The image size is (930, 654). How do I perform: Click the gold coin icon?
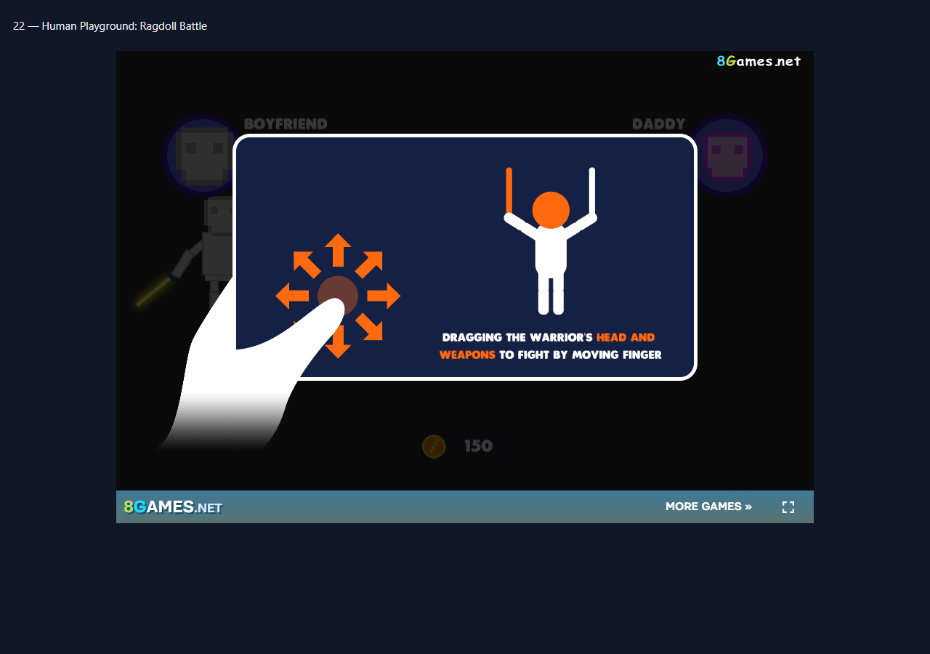pyautogui.click(x=434, y=446)
